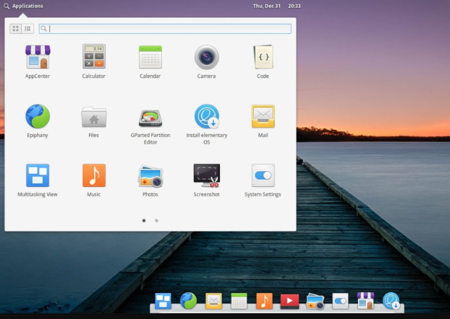The image size is (450, 319).
Task: Open the date and time indicator
Action: point(277,6)
